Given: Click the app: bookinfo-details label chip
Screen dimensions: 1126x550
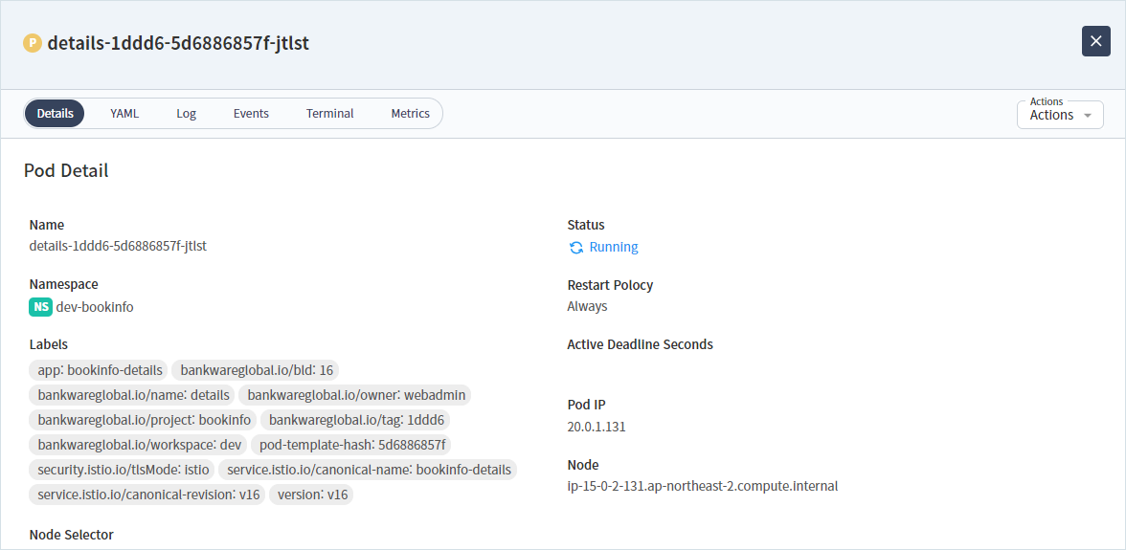Looking at the screenshot, I should point(99,370).
